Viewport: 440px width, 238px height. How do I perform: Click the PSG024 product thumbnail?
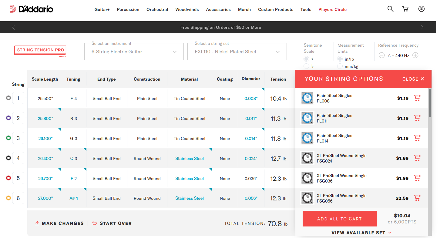[x=307, y=158]
